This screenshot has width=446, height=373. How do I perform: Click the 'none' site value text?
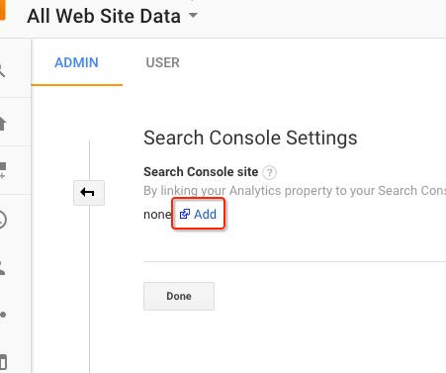(x=157, y=215)
